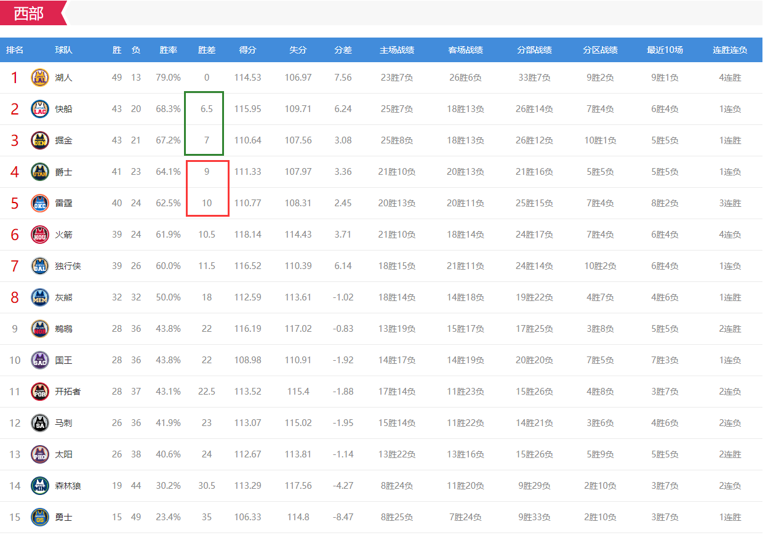Open the 开拓者 team name link
This screenshot has width=768, height=551.
pos(68,392)
